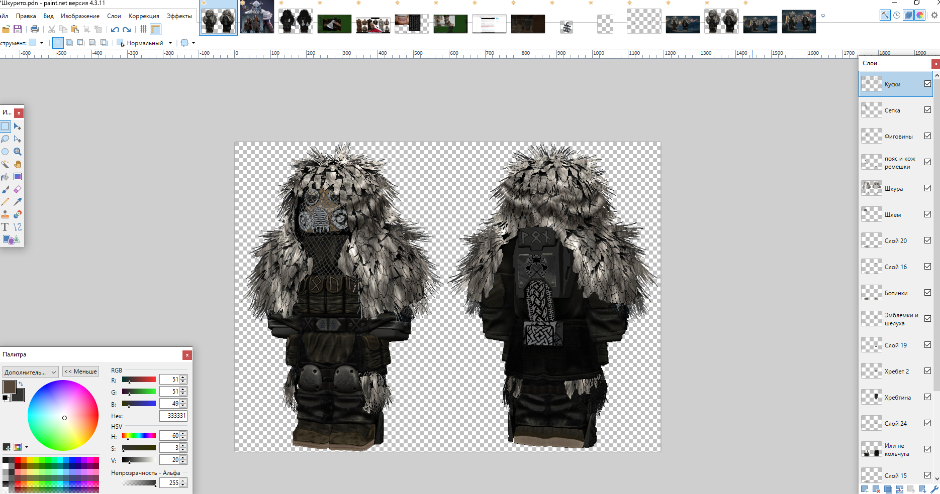This screenshot has width=940, height=494.
Task: Select the Recolor tool
Action: 18,214
